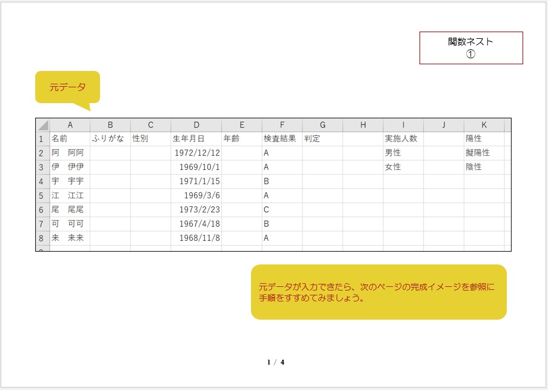Click the yellow instruction callout about 完成イメージ
The width and height of the screenshot is (548, 390).
coord(378,292)
